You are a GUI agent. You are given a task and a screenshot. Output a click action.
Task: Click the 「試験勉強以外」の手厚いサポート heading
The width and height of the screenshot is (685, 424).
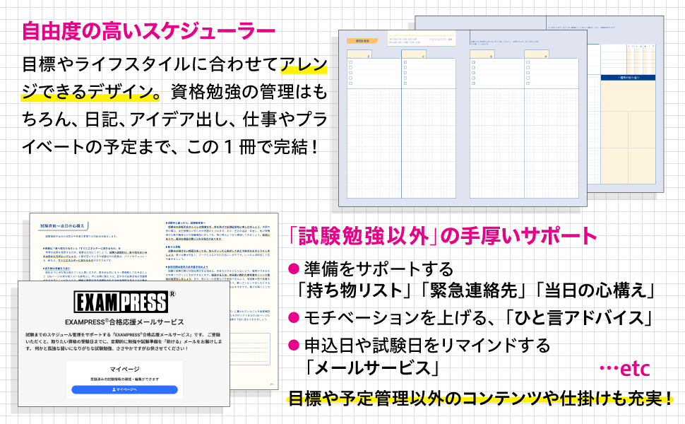coord(443,235)
